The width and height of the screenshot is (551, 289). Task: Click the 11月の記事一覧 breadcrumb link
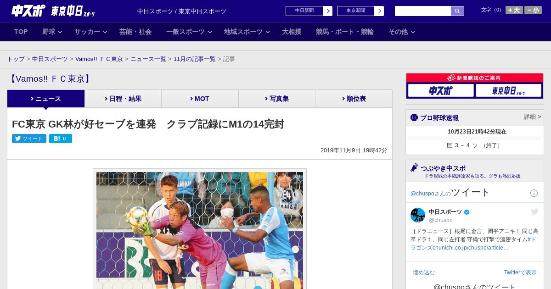click(x=195, y=59)
